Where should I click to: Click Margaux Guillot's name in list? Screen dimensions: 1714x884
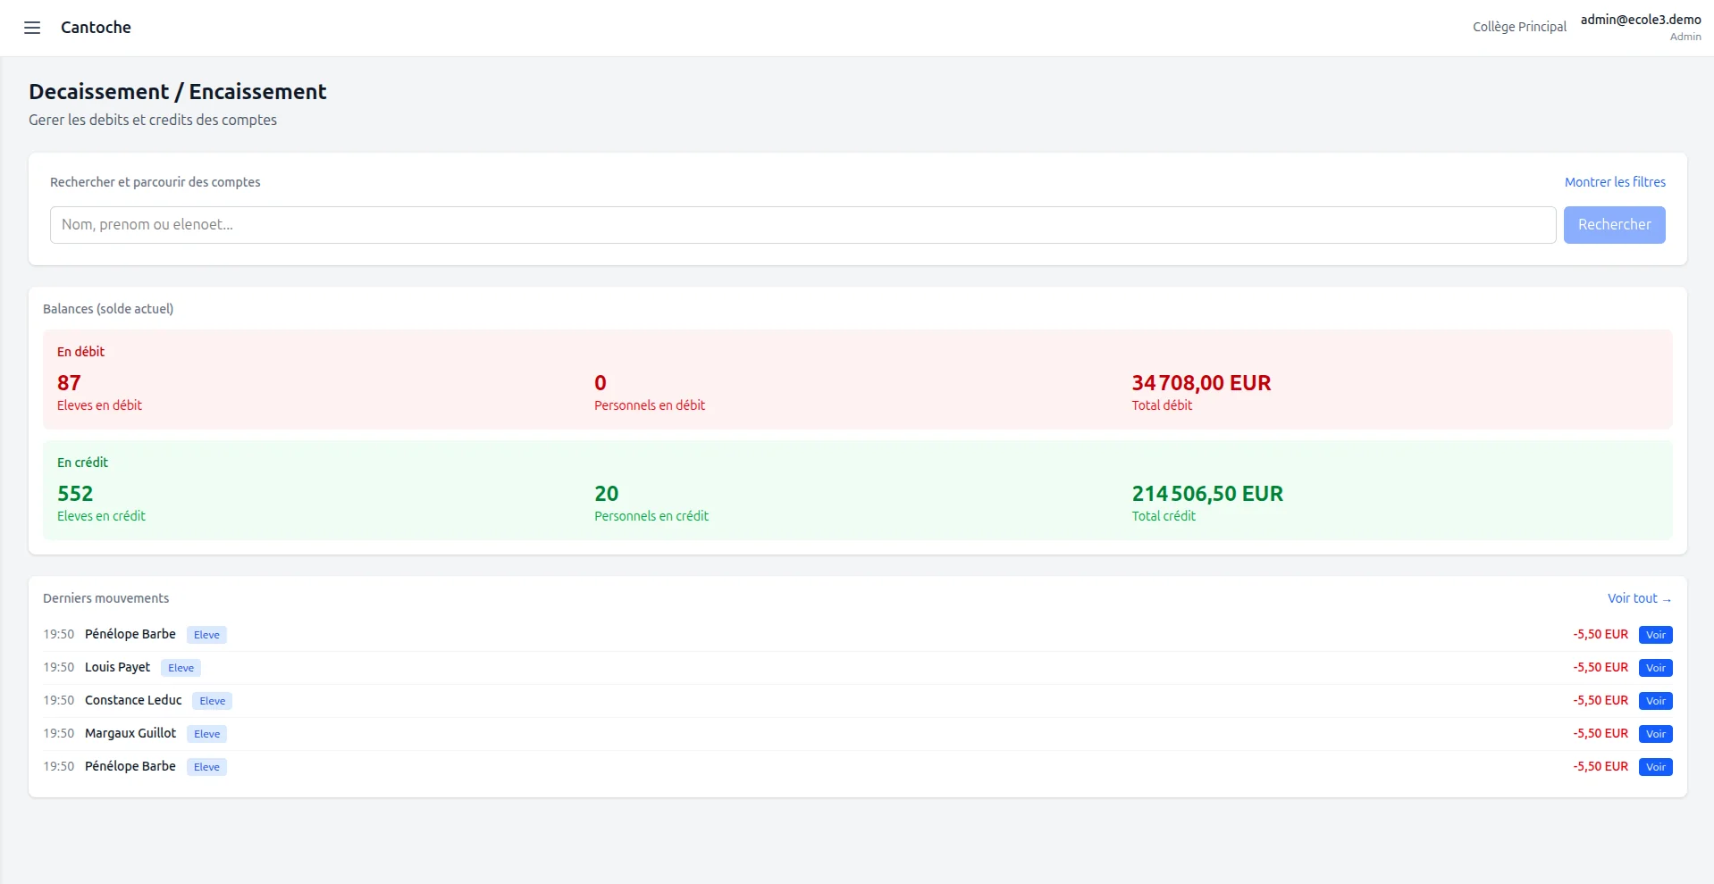(130, 733)
